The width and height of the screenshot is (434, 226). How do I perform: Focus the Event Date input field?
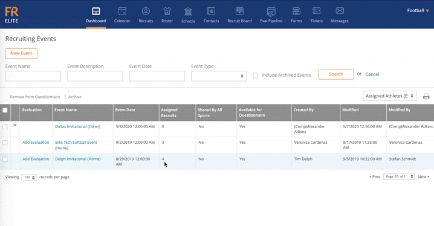point(157,76)
